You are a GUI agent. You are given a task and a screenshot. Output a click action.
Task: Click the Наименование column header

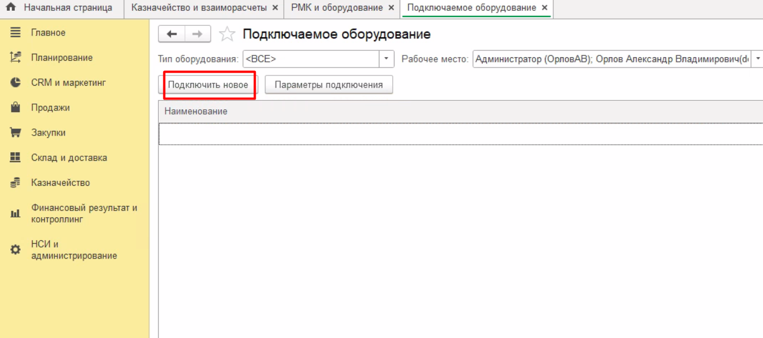(x=196, y=112)
